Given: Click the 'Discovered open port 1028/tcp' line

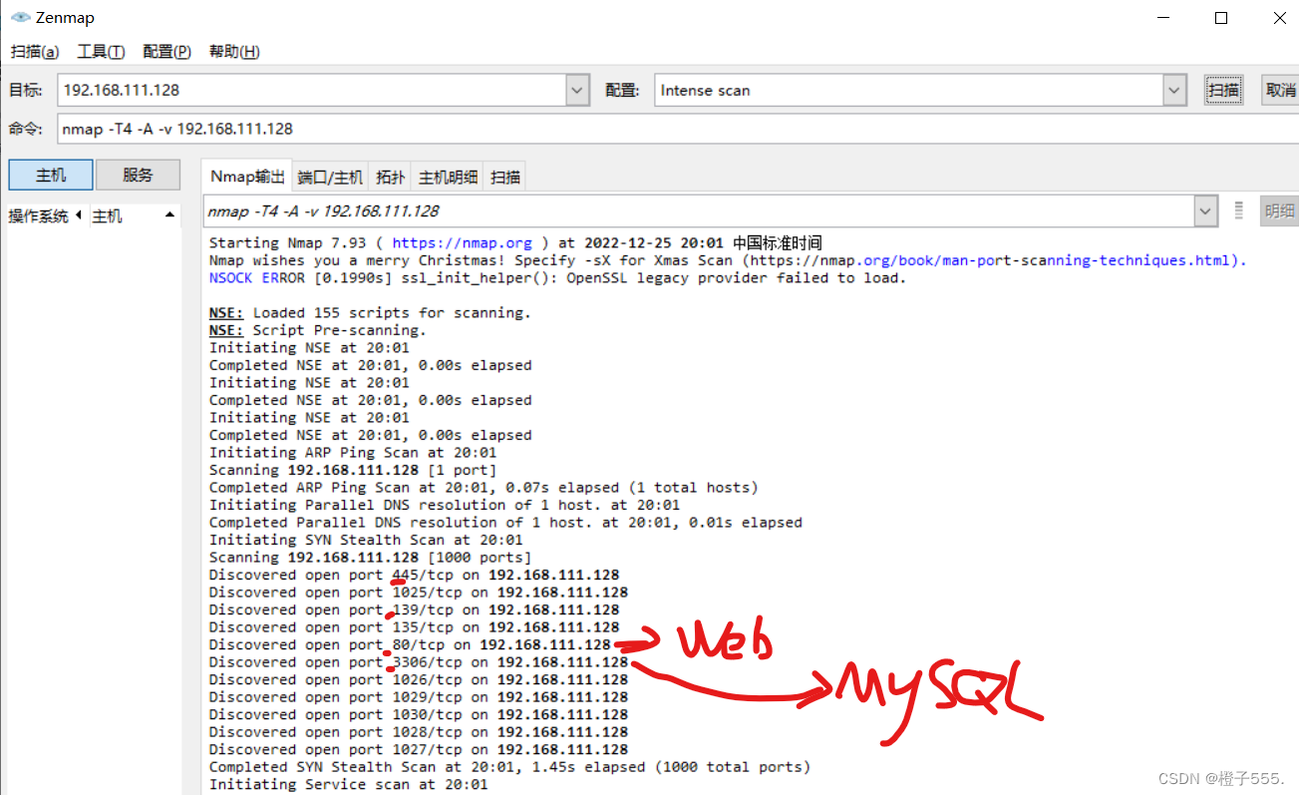Looking at the screenshot, I should [x=419, y=731].
